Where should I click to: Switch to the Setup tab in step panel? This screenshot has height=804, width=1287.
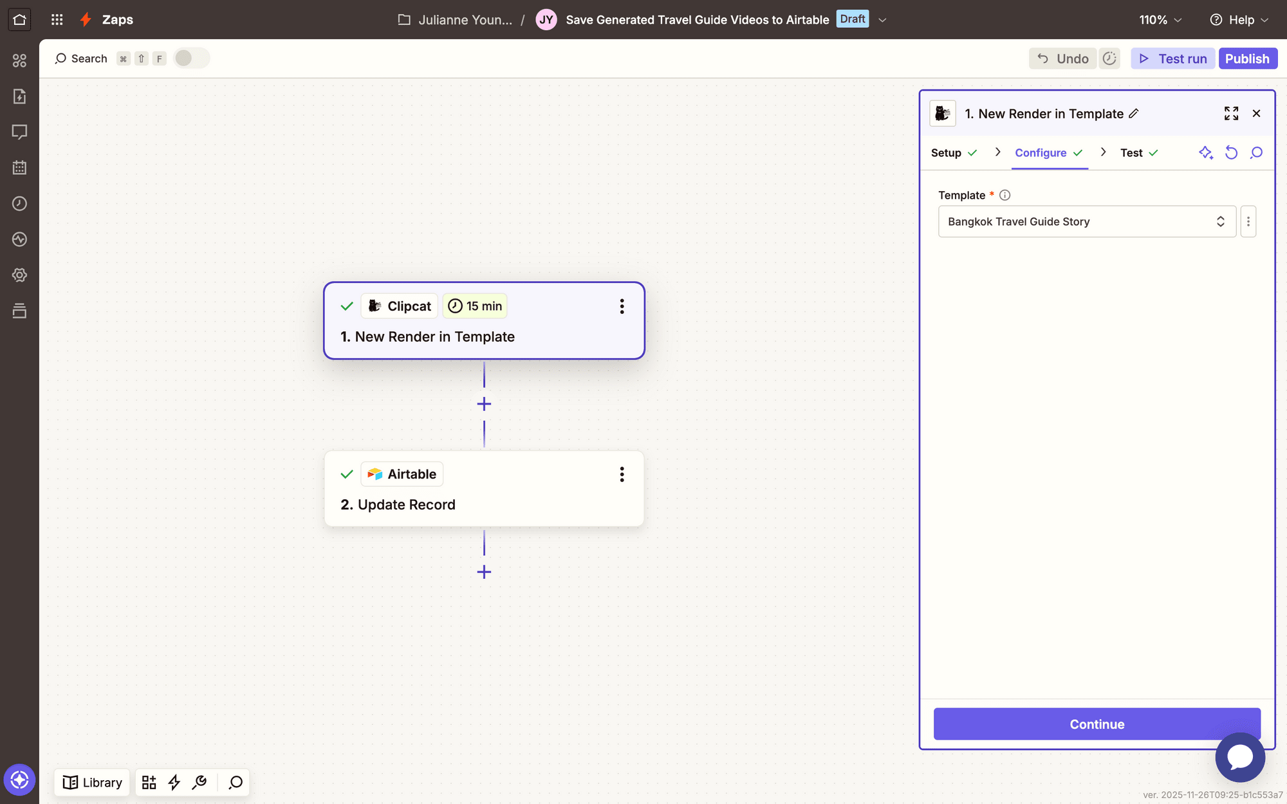click(x=945, y=152)
